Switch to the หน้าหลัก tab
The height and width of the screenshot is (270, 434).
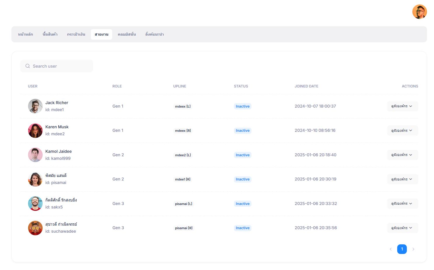pos(25,34)
